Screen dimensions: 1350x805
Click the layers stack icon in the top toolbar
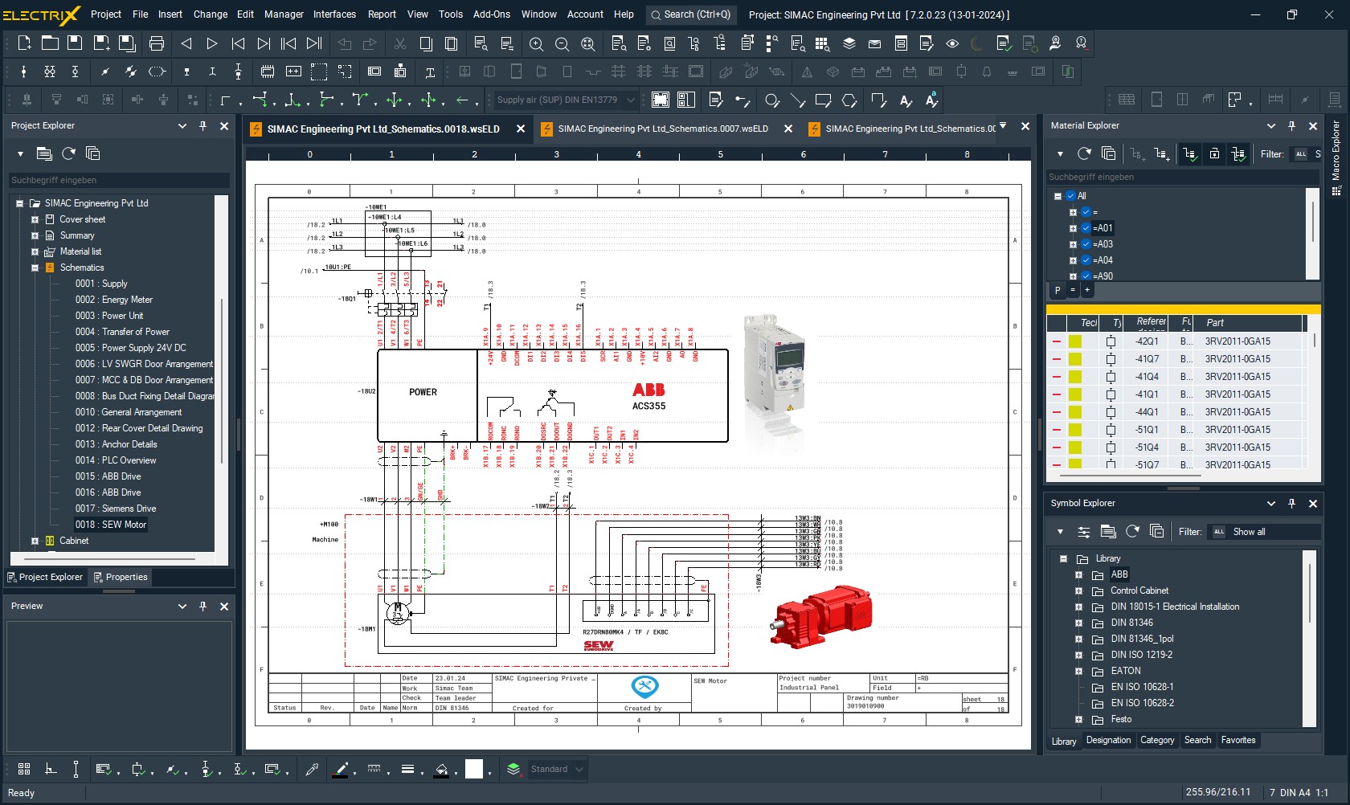[x=849, y=43]
